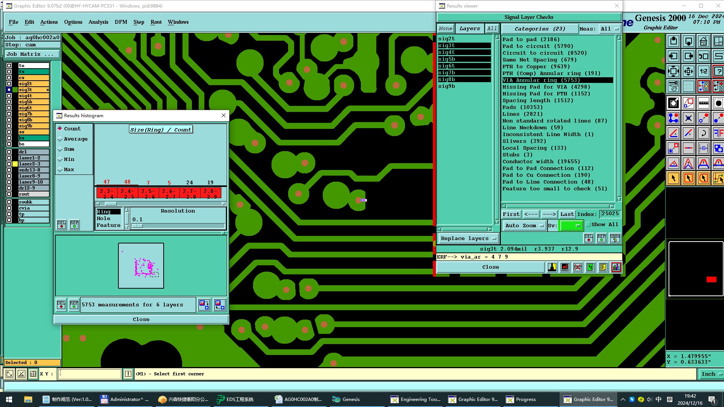Viewport: 724px width, 407px height.
Task: Select the yellow arrow pointer select tool
Action: (673, 178)
